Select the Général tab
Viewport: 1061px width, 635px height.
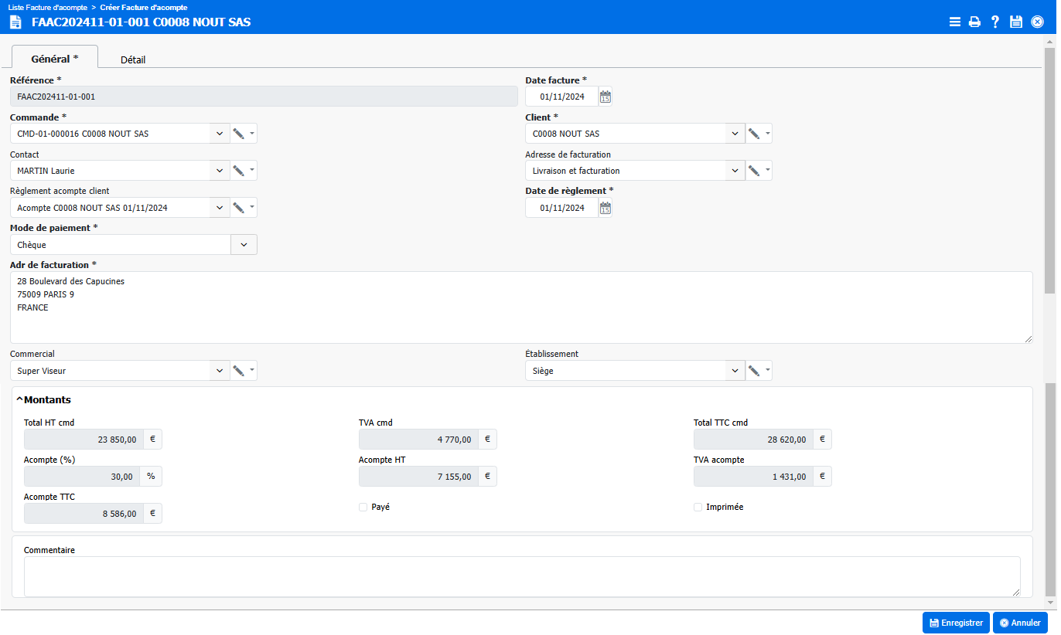click(54, 59)
